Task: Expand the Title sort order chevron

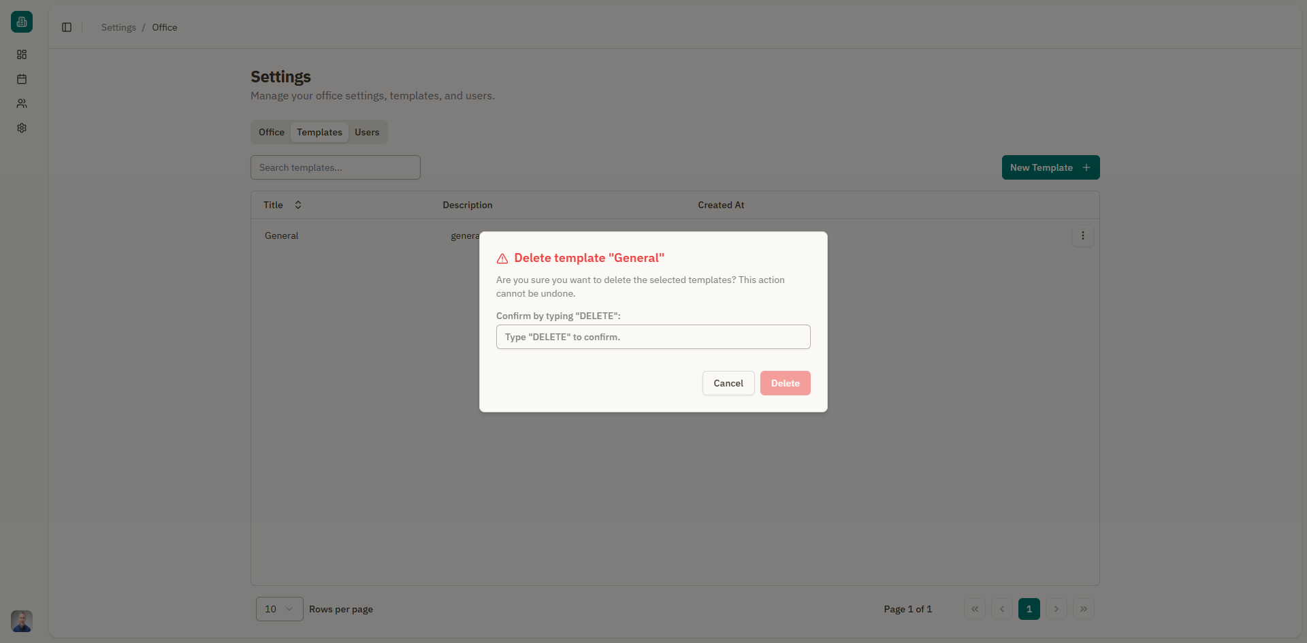Action: pos(297,205)
